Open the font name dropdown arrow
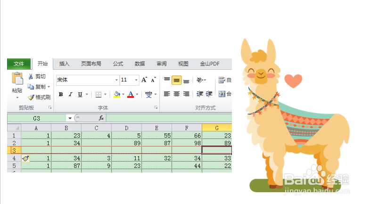The width and height of the screenshot is (370, 204). [x=116, y=80]
